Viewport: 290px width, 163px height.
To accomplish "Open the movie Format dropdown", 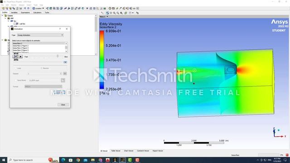I will (x=43, y=86).
